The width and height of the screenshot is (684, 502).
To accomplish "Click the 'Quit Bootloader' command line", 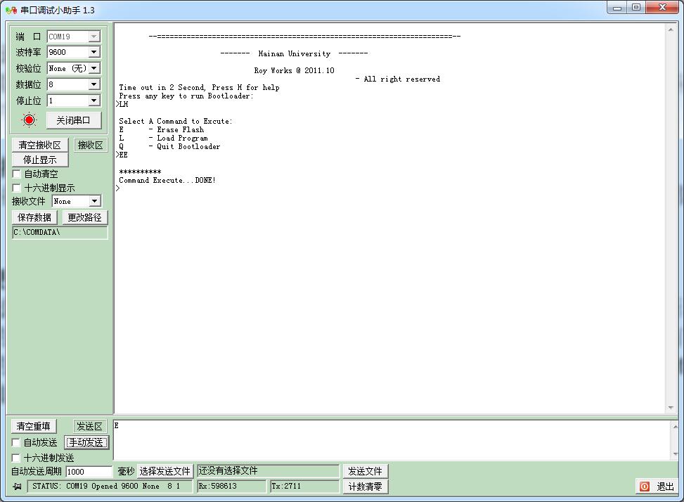I will [x=169, y=146].
